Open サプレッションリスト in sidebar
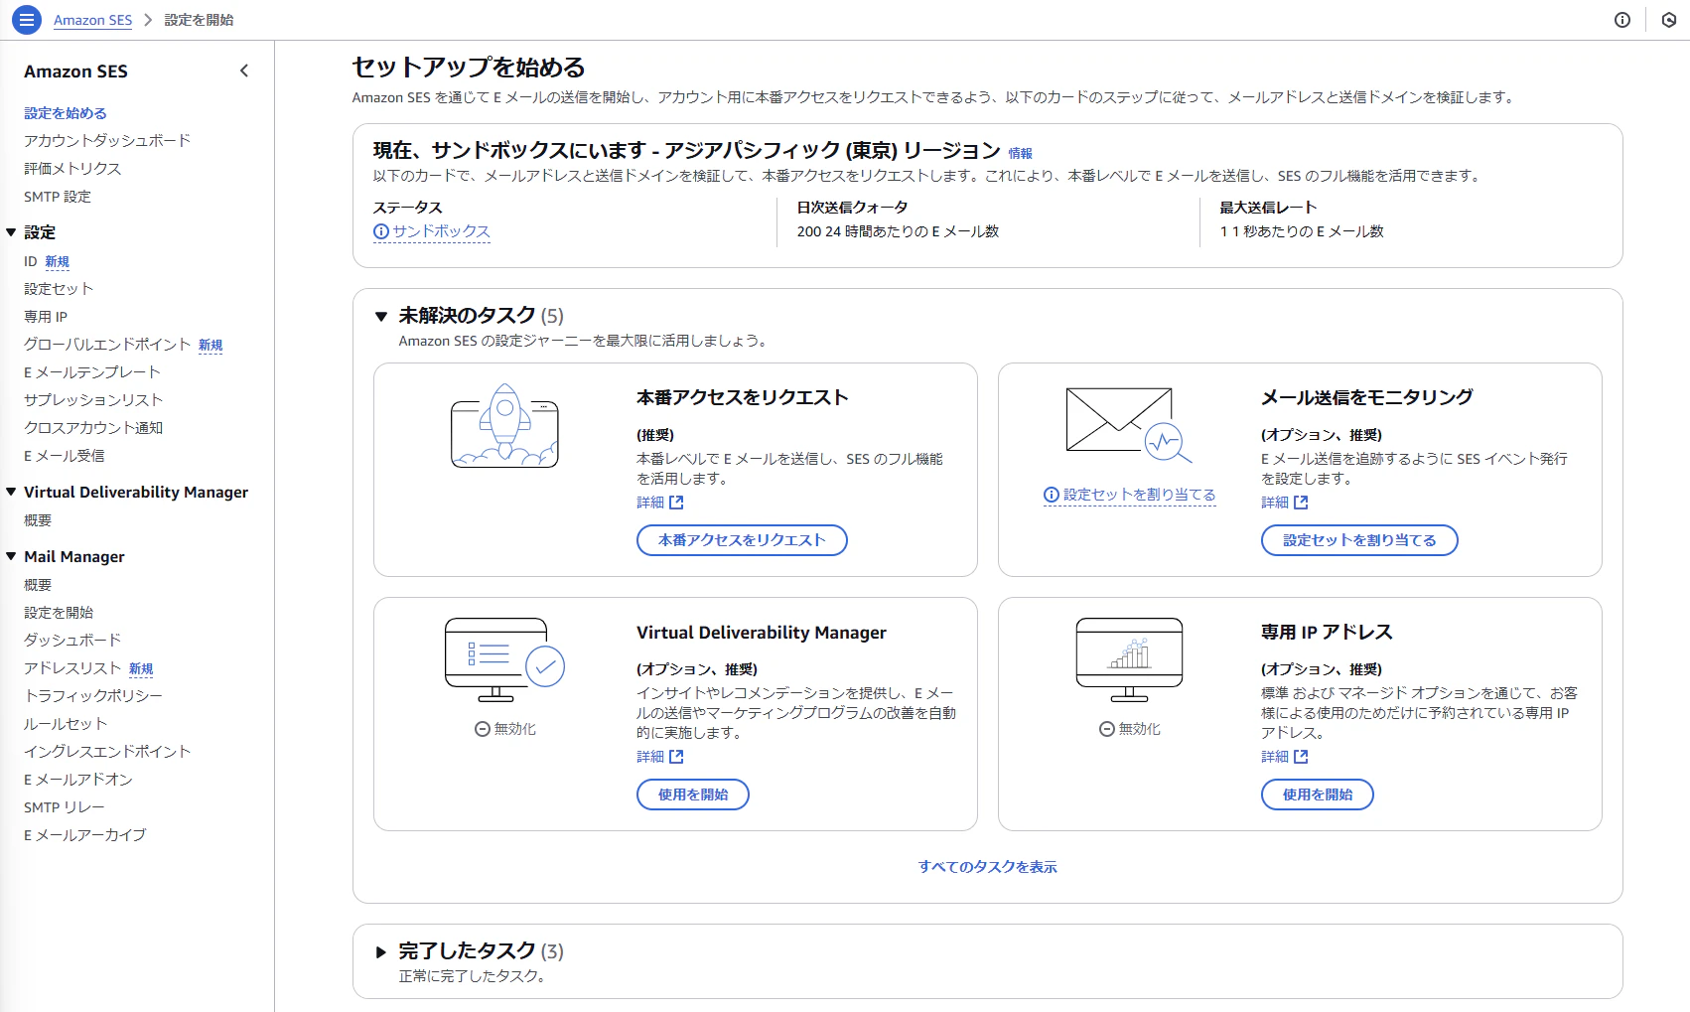Screen dimensions: 1690x1012 pos(93,400)
